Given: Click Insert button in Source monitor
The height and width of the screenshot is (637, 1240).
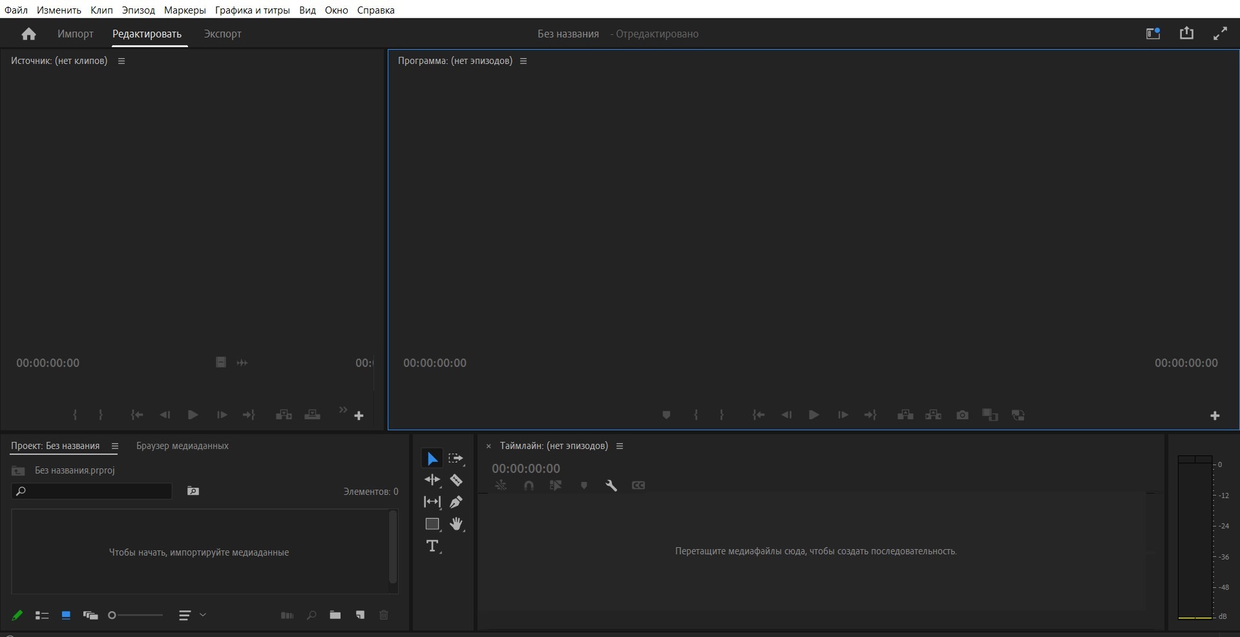Looking at the screenshot, I should 284,415.
